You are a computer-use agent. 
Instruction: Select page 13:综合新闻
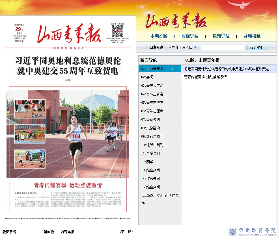pos(150,170)
